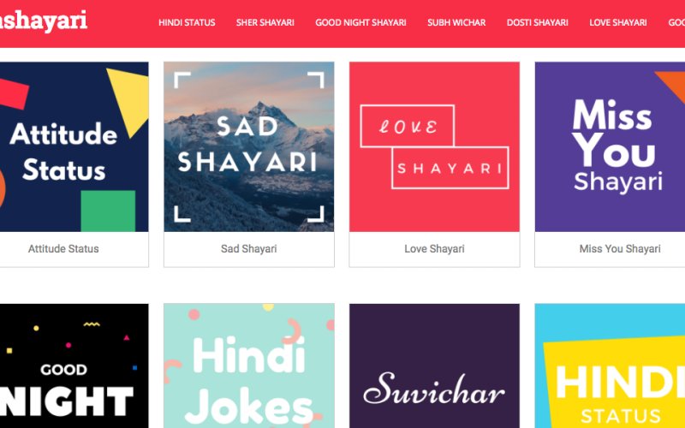Select Subh Wichar in the top navigation
Image resolution: width=685 pixels, height=428 pixels.
tap(456, 23)
